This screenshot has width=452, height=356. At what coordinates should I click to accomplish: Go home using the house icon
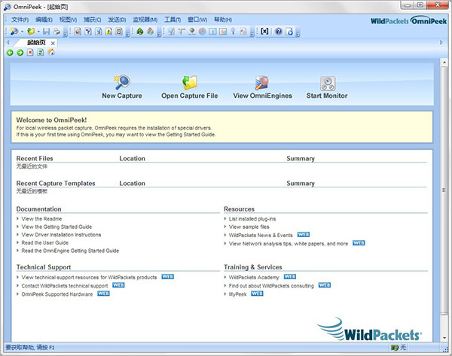click(x=51, y=52)
